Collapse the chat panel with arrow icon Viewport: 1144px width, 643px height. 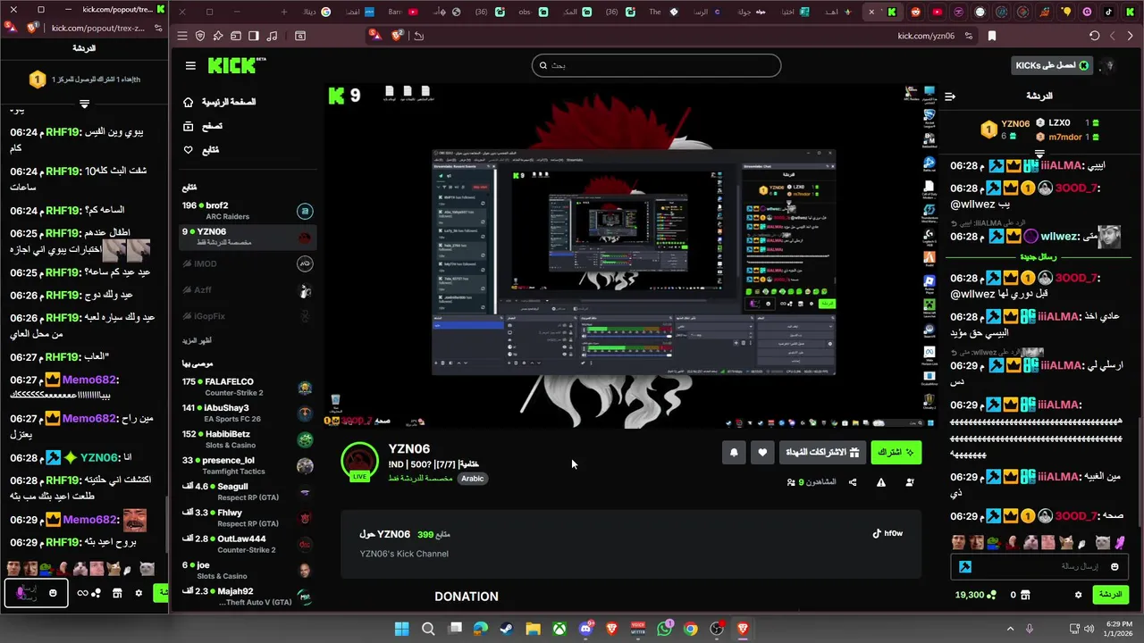(x=950, y=96)
